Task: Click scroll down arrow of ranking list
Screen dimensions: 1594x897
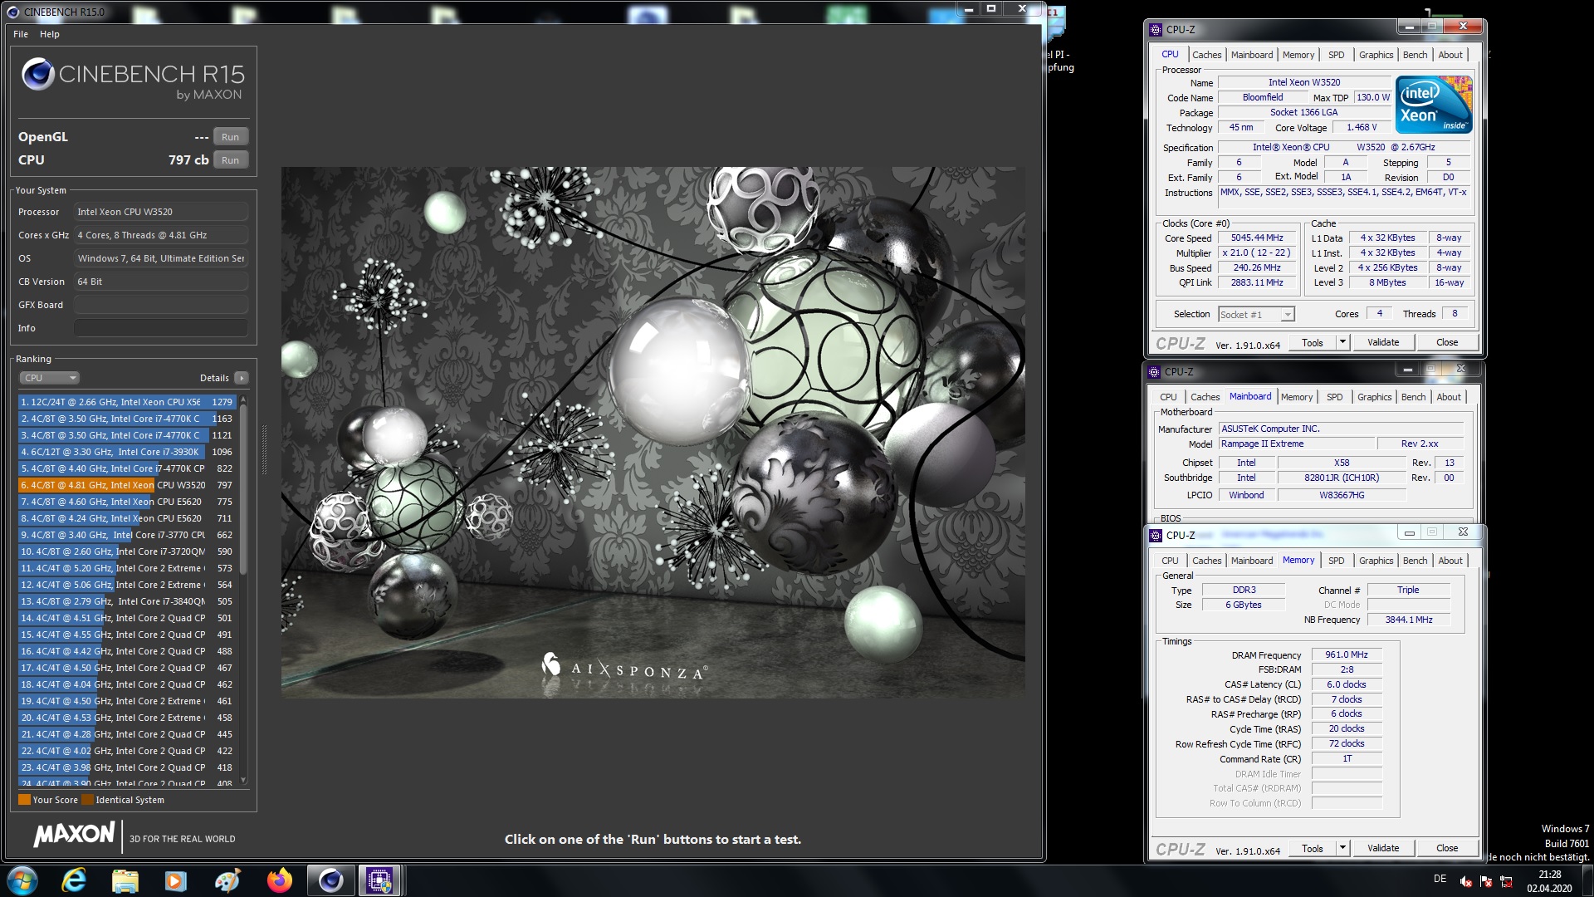Action: point(243,780)
